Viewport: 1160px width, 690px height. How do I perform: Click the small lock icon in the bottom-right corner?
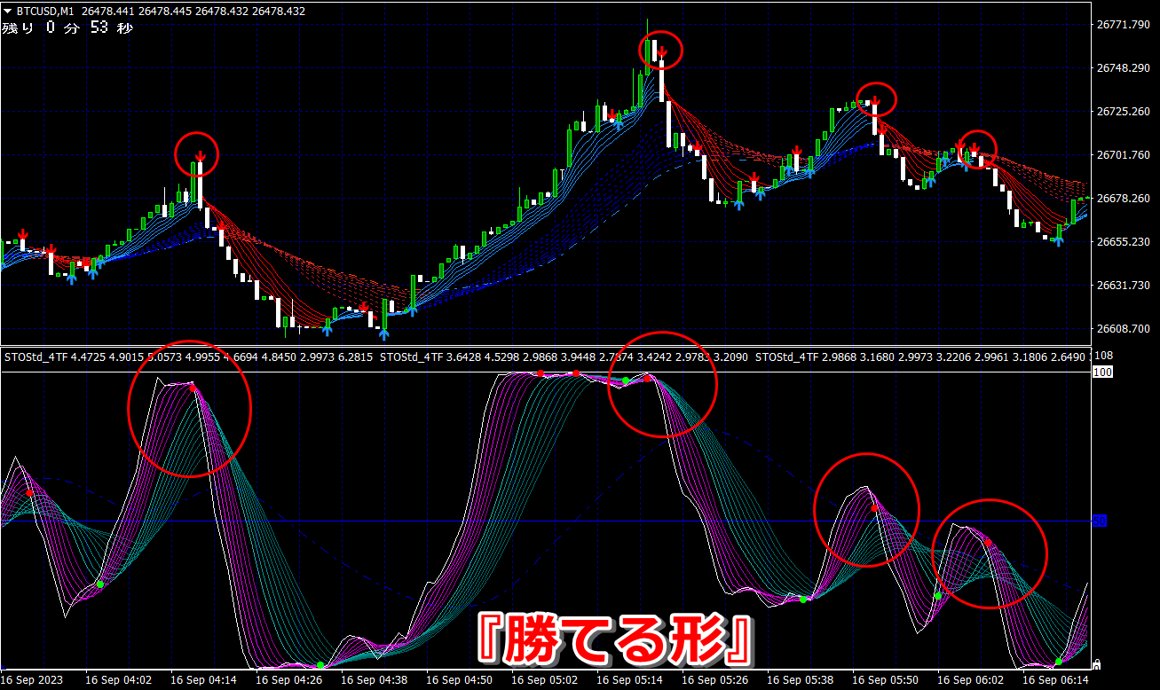click(x=1096, y=663)
